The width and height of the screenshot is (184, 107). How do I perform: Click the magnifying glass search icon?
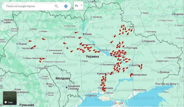click(57, 6)
